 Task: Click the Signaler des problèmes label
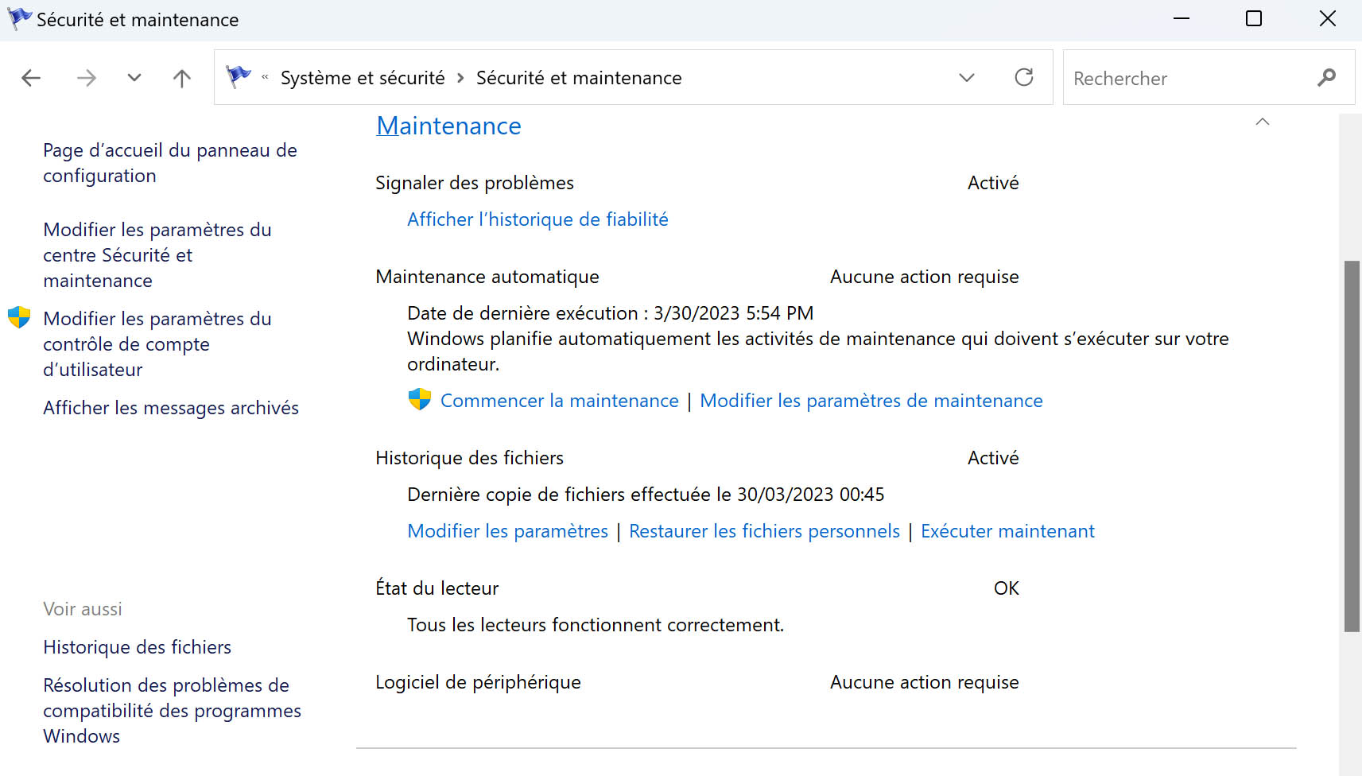[x=475, y=183]
